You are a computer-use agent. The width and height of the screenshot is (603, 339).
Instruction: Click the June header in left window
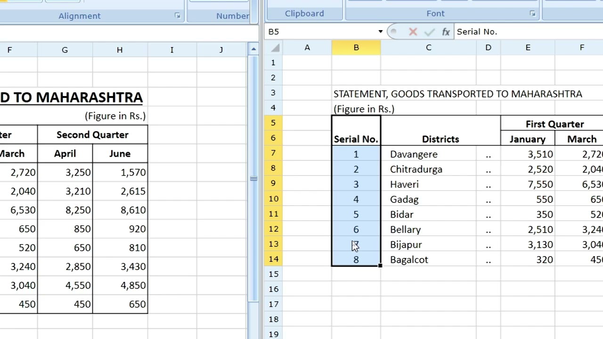120,153
